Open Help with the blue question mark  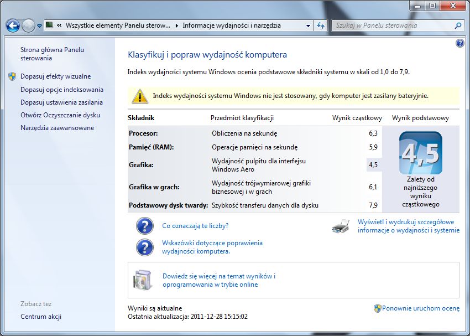460,43
